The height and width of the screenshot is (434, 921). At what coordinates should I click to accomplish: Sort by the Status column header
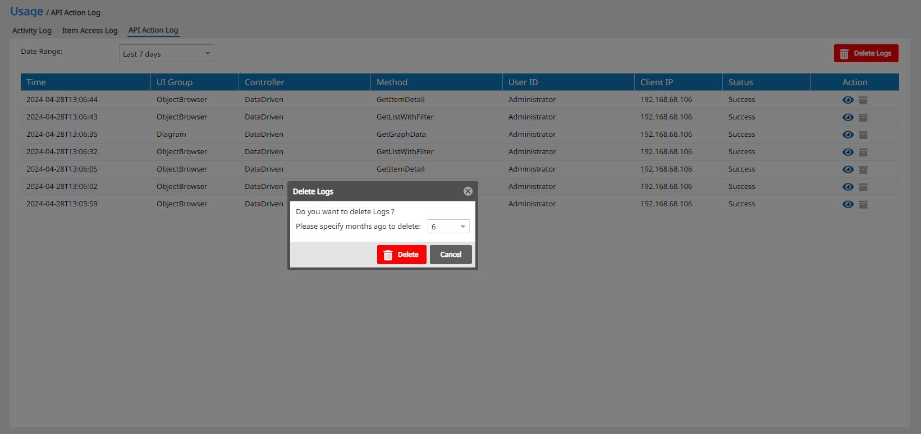tap(767, 82)
